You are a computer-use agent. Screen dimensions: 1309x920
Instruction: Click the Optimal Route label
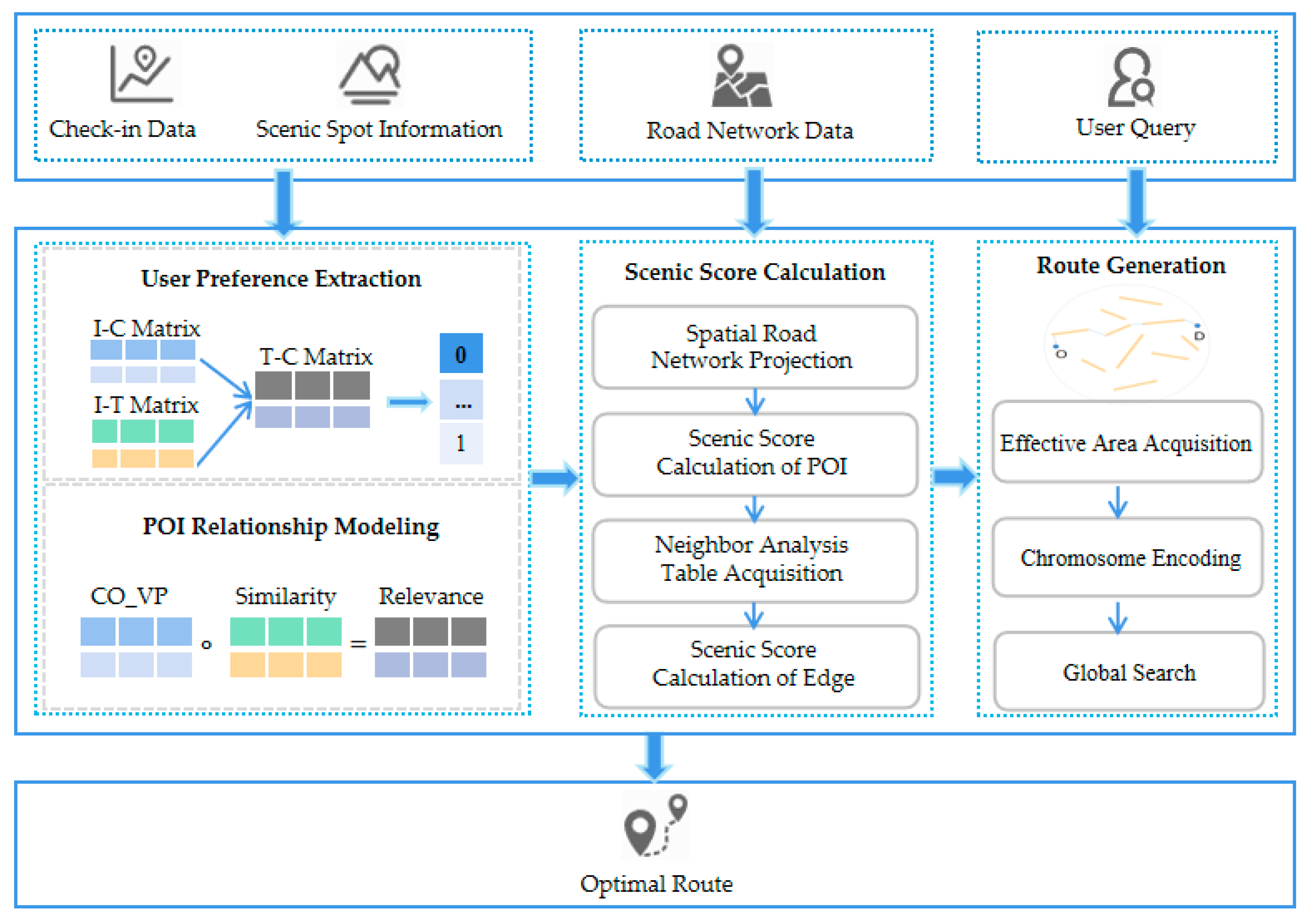(656, 884)
